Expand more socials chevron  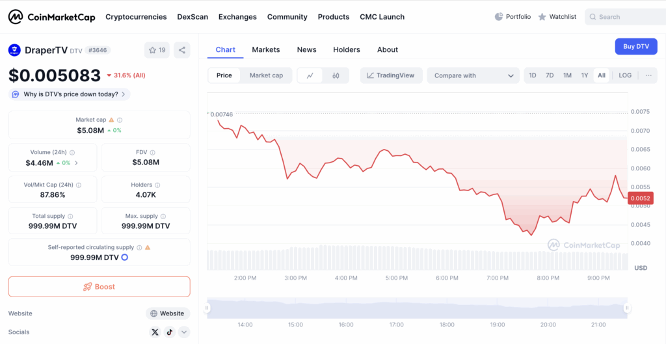(184, 332)
